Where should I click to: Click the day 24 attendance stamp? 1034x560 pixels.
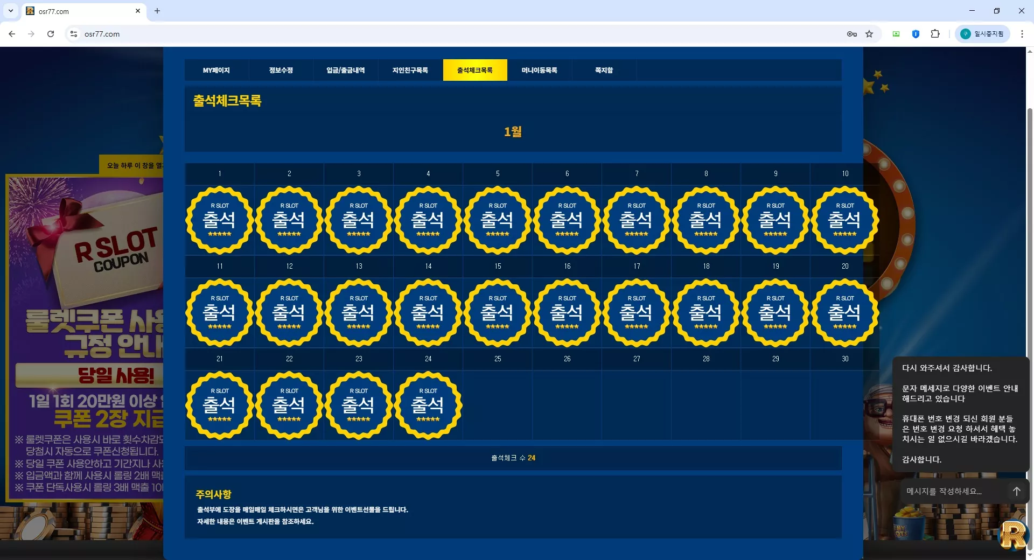point(428,405)
